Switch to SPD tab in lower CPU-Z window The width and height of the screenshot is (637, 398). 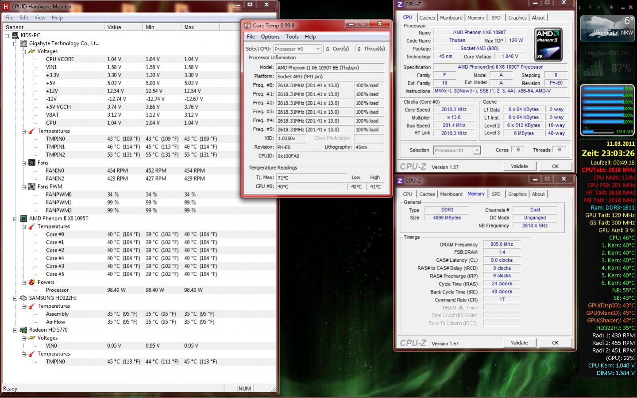coord(496,194)
